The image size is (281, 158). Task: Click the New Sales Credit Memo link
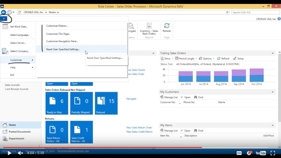pos(140,132)
